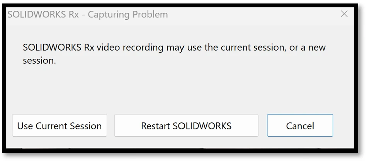Click 'SOLIDWORKS Rx - Capturing Problem' title
This screenshot has height=161, width=367.
tap(88, 15)
